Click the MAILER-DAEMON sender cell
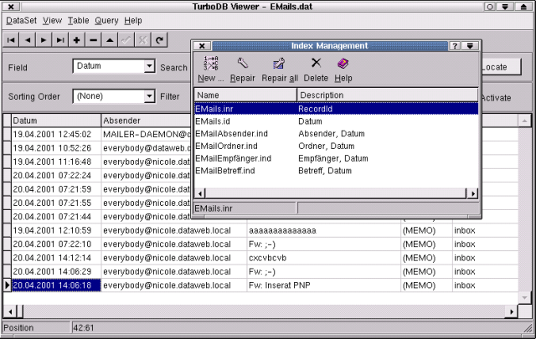Image resolution: width=536 pixels, height=339 pixels. (x=147, y=134)
